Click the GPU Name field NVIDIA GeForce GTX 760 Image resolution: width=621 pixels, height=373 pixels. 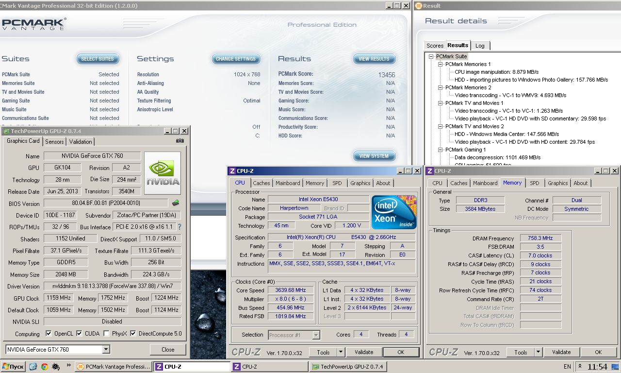click(92, 156)
